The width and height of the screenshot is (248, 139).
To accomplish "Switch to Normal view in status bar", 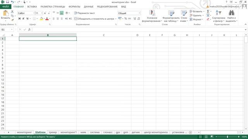I will [x=200, y=137].
